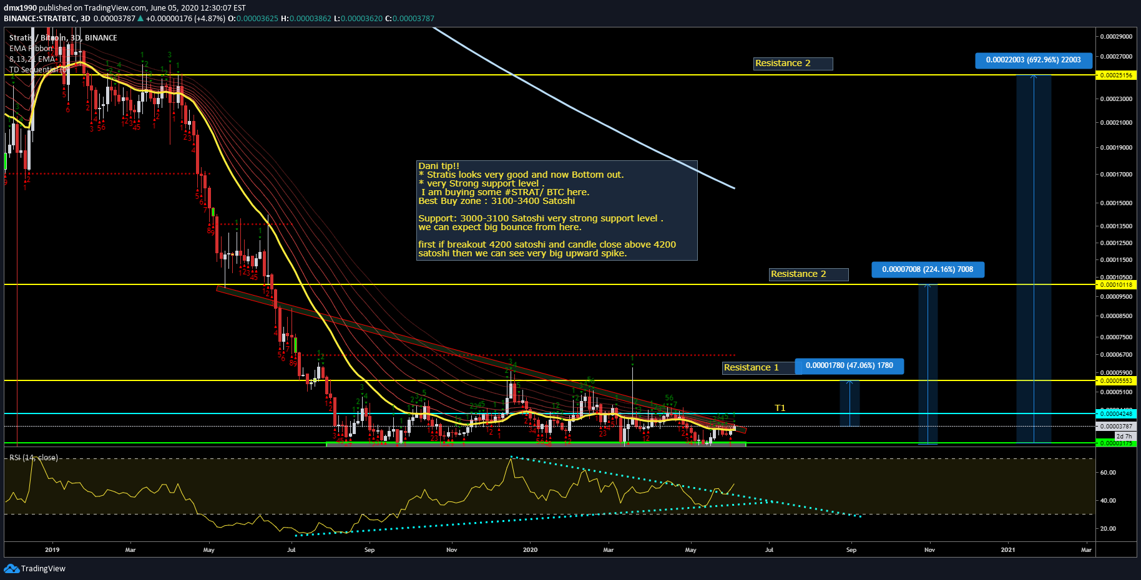Select the 'Stratis / Bitcoin, 3D, BINANCE' legend title

(63, 37)
